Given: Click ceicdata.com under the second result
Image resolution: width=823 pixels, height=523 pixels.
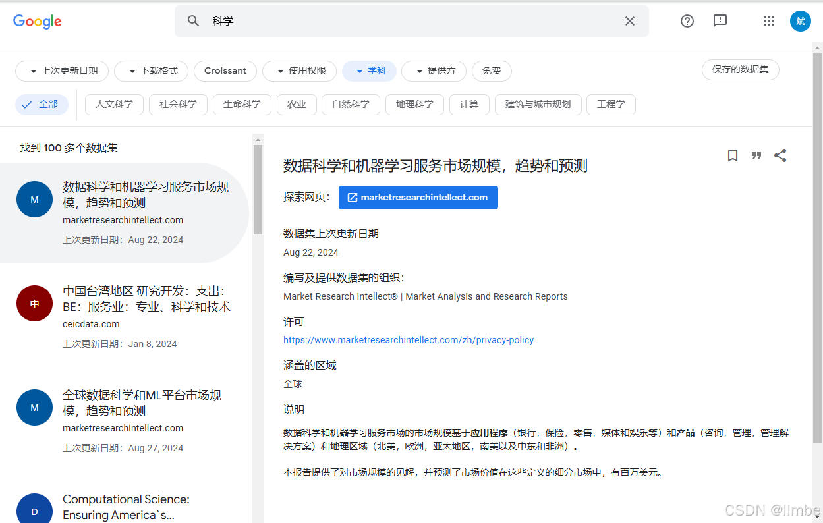Looking at the screenshot, I should coord(92,324).
